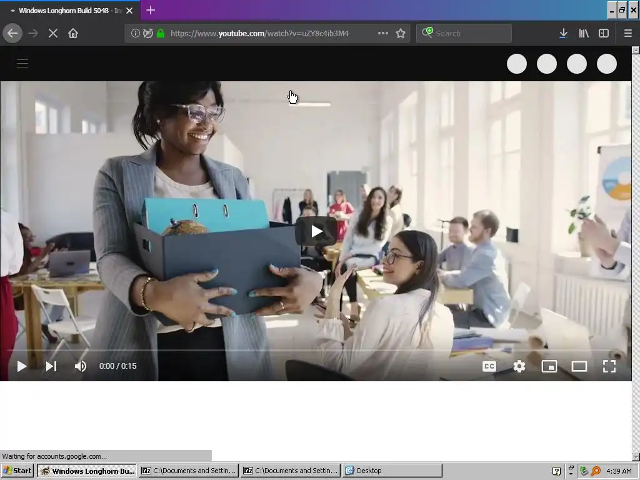This screenshot has height=480, width=640.
Task: Open tracking protection shield icon
Action: (148, 33)
